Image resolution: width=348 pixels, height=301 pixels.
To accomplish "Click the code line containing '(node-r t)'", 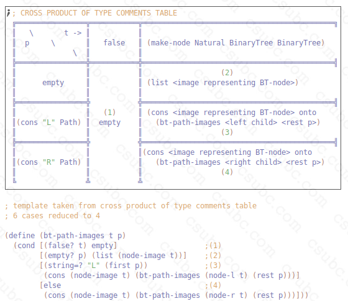I will [x=176, y=295].
